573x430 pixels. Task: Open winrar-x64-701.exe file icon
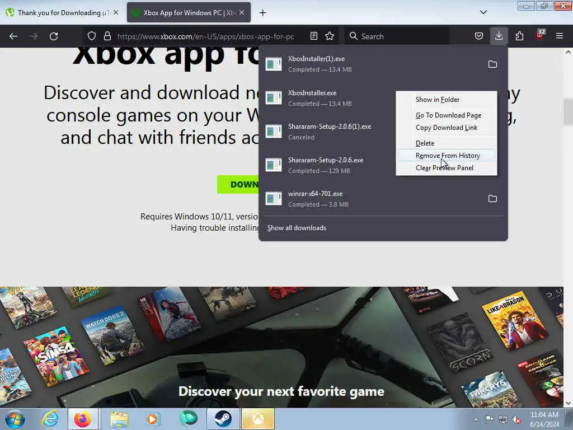point(273,199)
